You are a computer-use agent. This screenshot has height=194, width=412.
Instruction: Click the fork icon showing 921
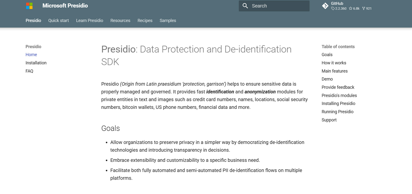[364, 9]
